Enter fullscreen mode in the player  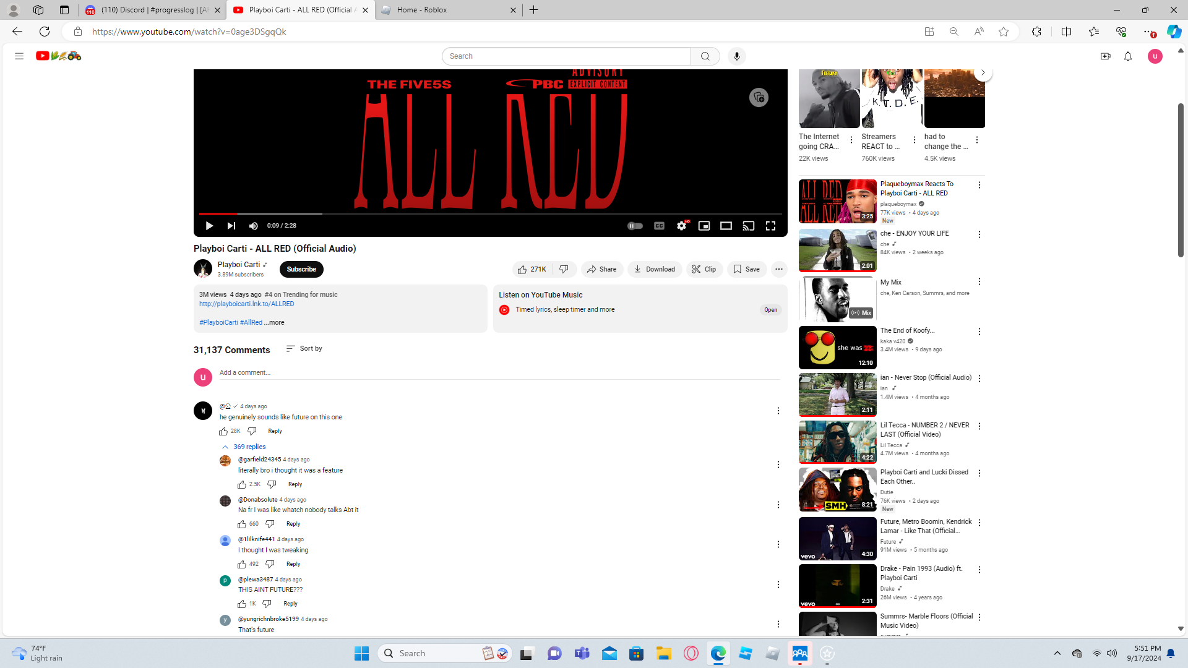pyautogui.click(x=770, y=226)
